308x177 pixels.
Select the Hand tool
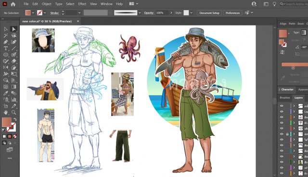coord(6,112)
